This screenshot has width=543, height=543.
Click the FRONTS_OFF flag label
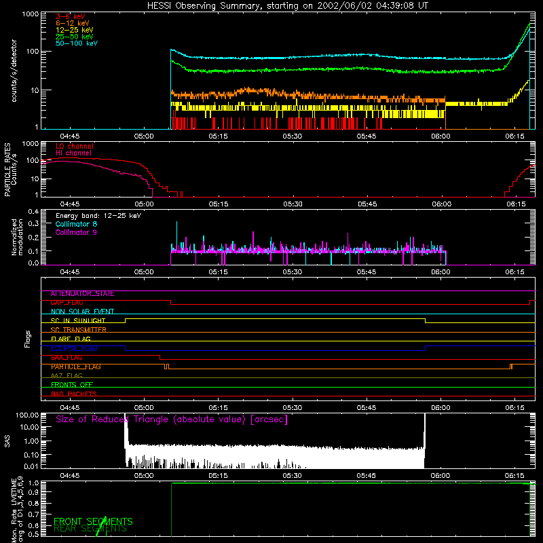click(x=72, y=385)
